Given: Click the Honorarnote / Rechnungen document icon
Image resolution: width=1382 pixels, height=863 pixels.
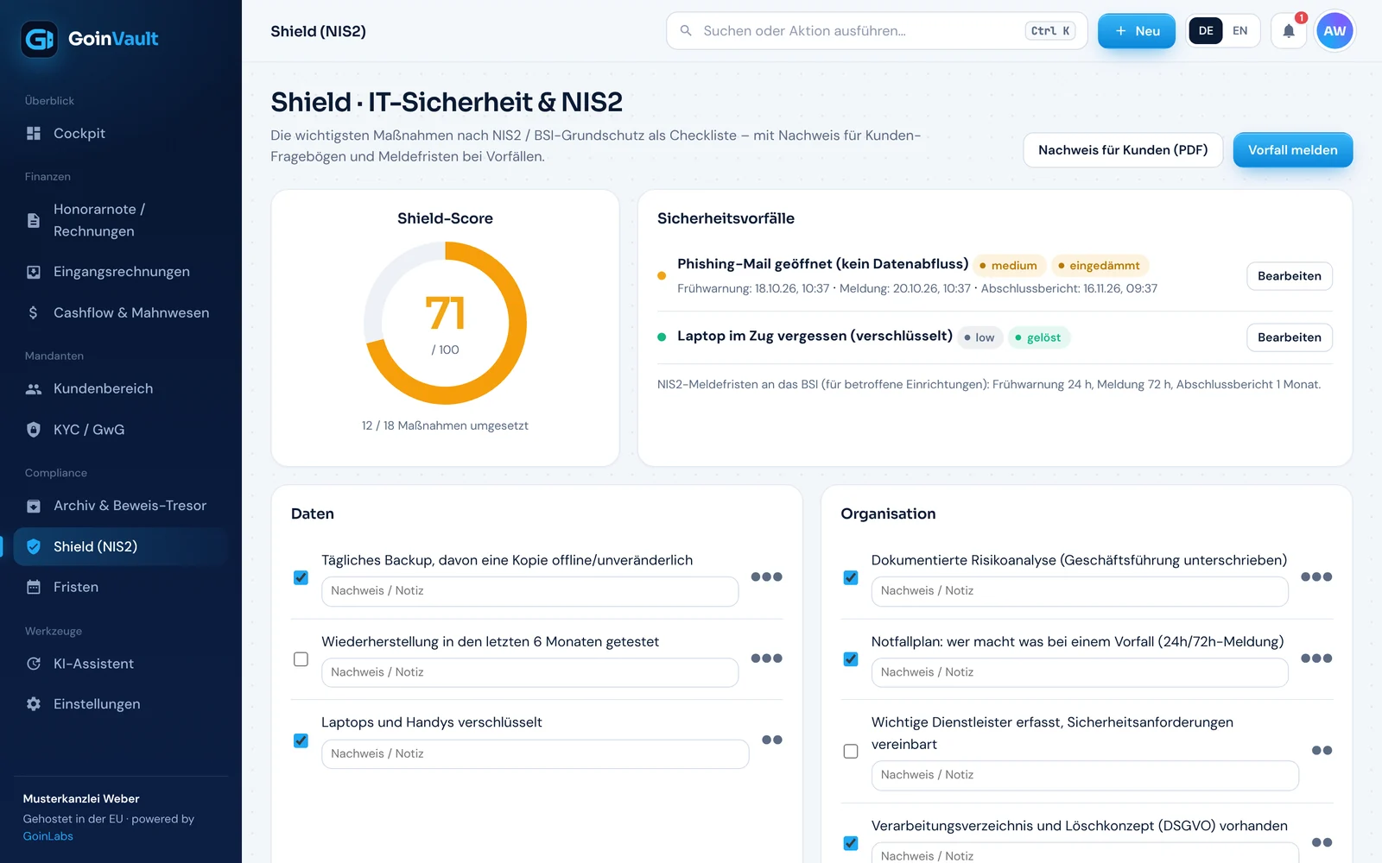Looking at the screenshot, I should click(x=34, y=220).
